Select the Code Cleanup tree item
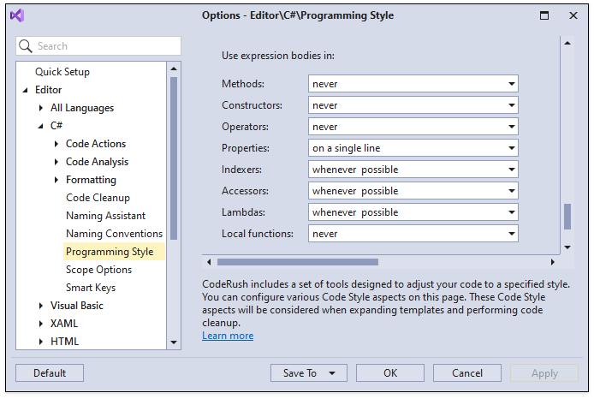The width and height of the screenshot is (594, 399). point(98,198)
